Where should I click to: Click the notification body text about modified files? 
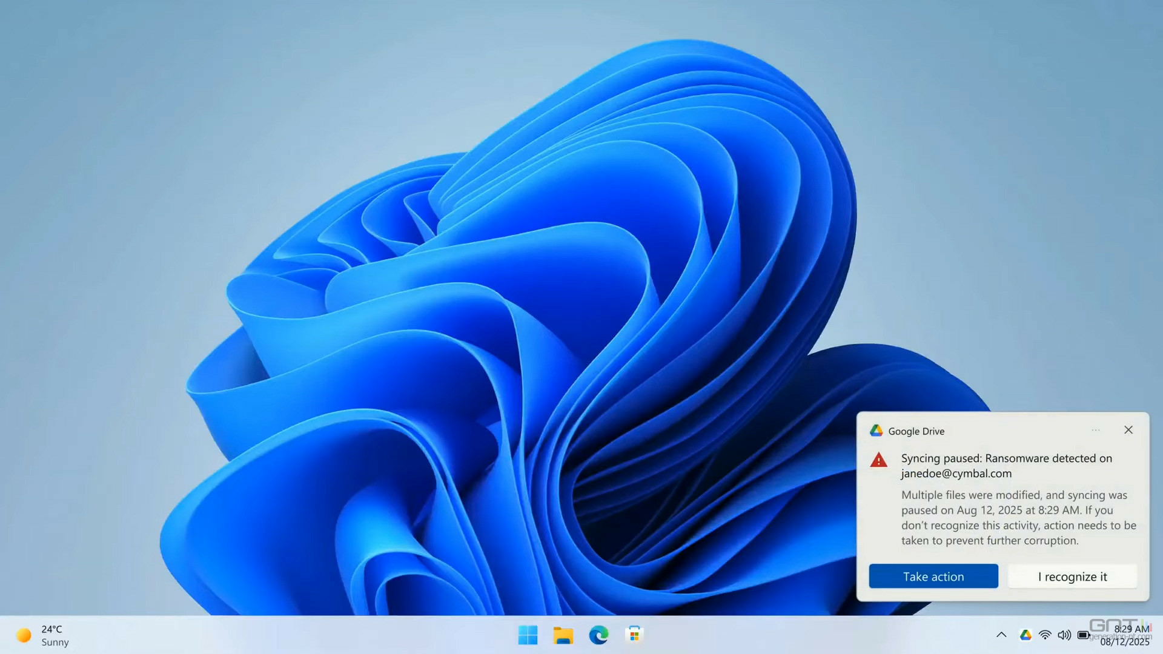point(1018,518)
